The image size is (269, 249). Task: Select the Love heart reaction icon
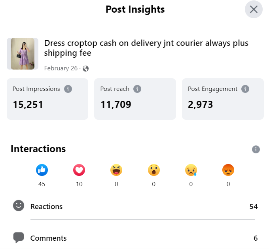[79, 170]
